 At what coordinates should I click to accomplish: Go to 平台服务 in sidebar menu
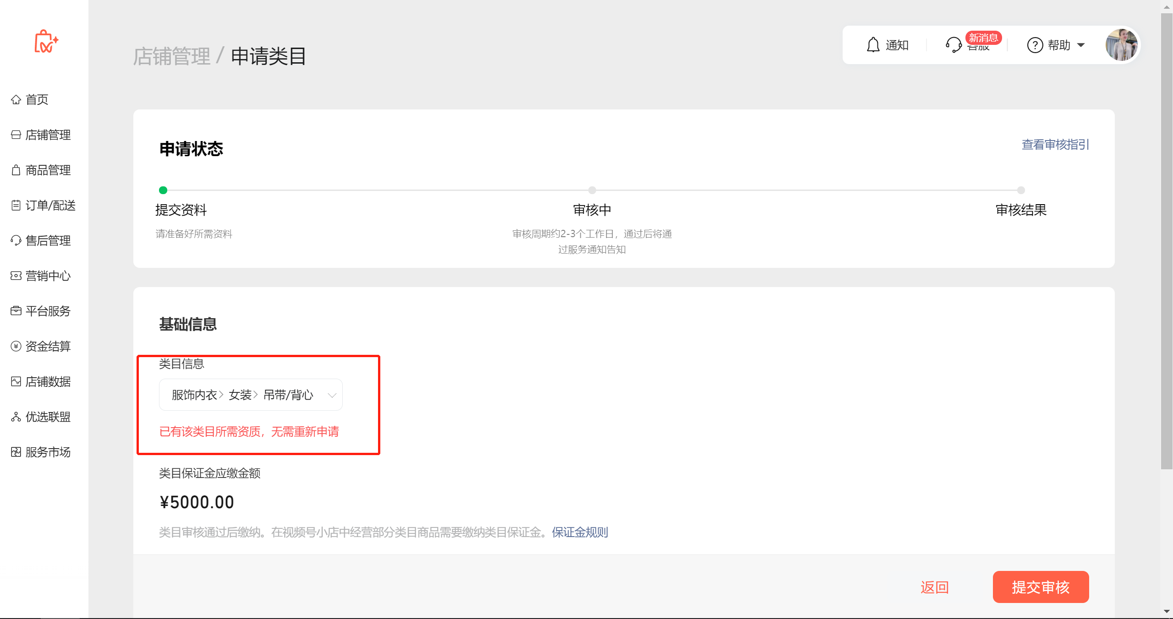tap(48, 311)
